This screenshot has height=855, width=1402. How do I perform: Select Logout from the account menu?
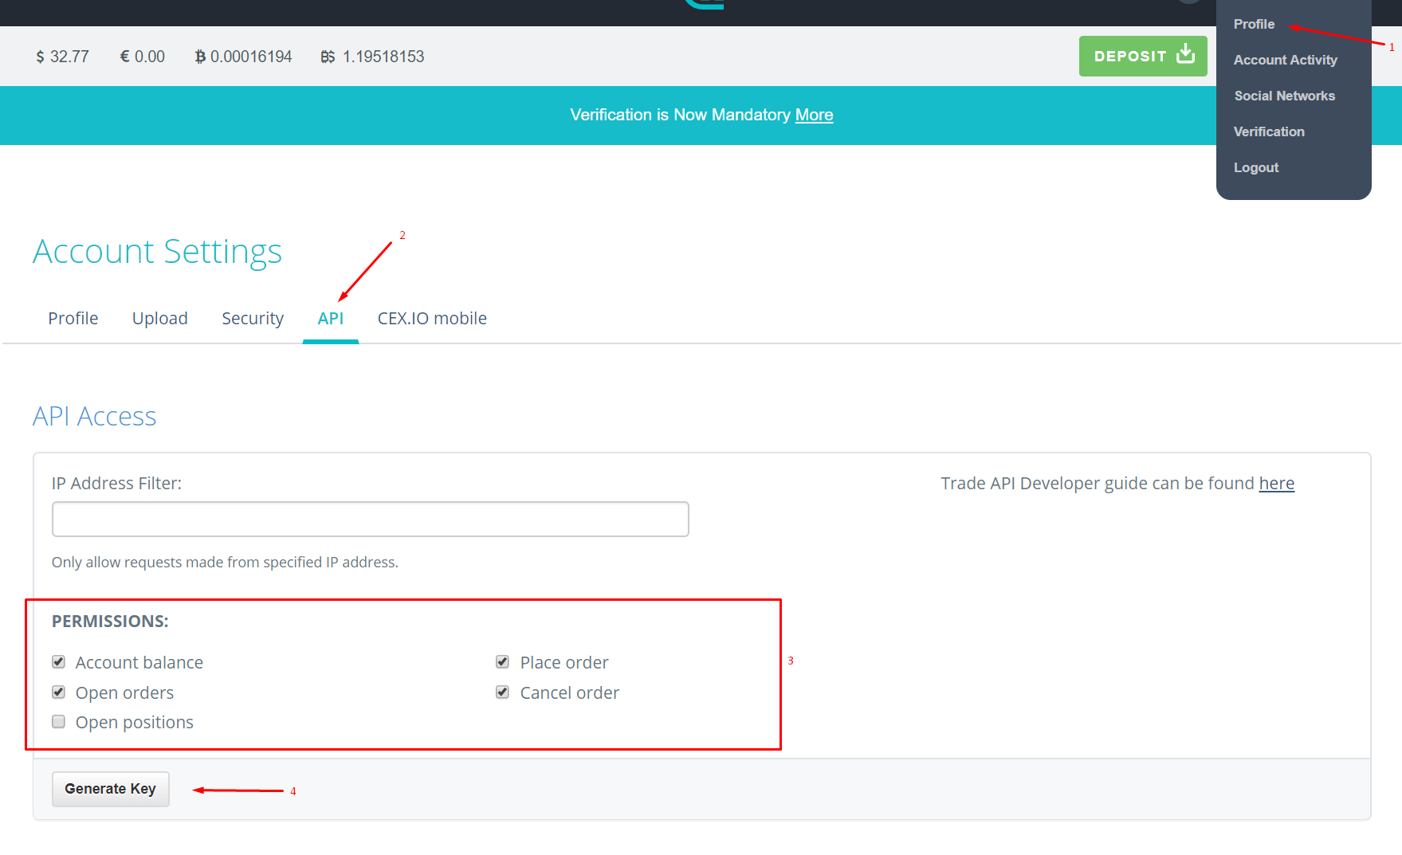[x=1255, y=167]
